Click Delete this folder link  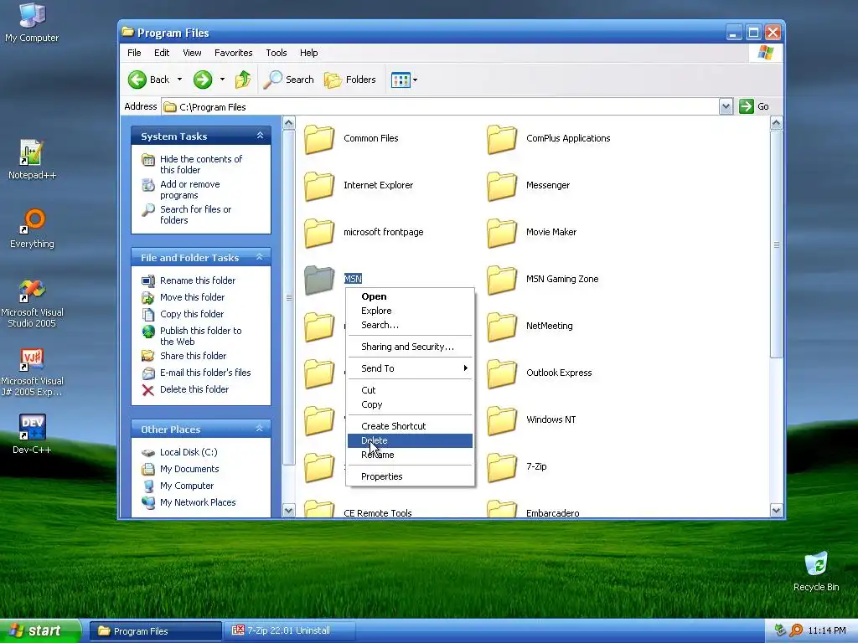194,389
